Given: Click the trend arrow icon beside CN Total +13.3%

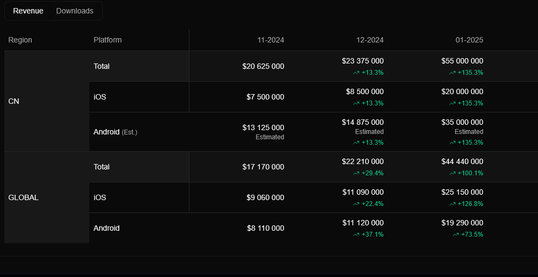Looking at the screenshot, I should 356,73.
